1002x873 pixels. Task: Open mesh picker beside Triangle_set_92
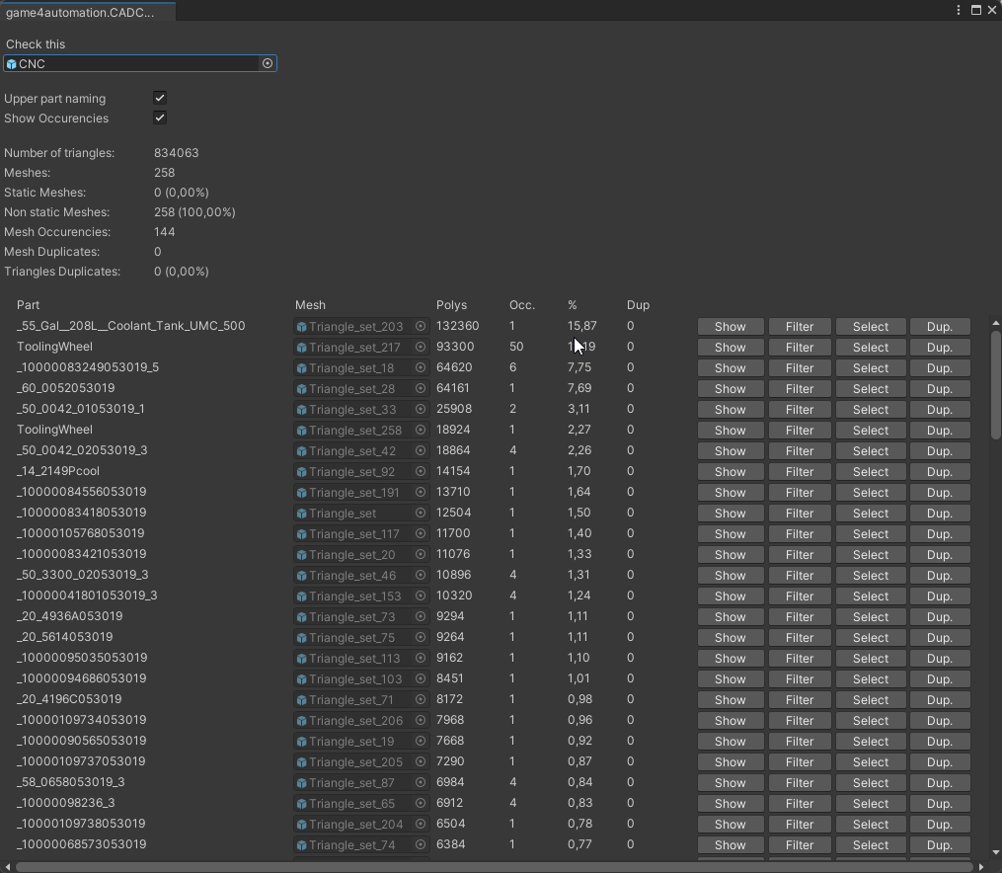tap(421, 471)
